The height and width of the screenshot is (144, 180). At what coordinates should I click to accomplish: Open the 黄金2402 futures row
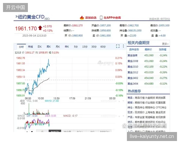coord(148,78)
